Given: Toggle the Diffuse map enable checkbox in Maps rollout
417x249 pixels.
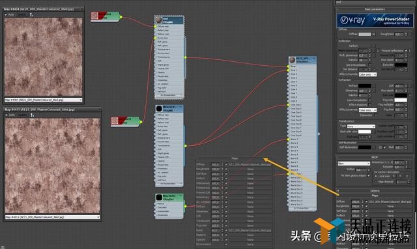Looking at the screenshot, I should click(x=366, y=201).
